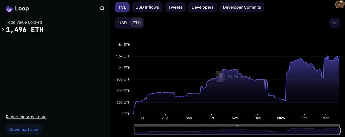This screenshot has width=345, height=137.
Task: Click the Sep label on the time axis
Action: pyautogui.click(x=189, y=118)
